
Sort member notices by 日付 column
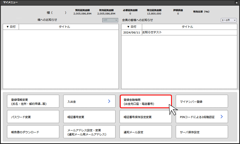131,27
